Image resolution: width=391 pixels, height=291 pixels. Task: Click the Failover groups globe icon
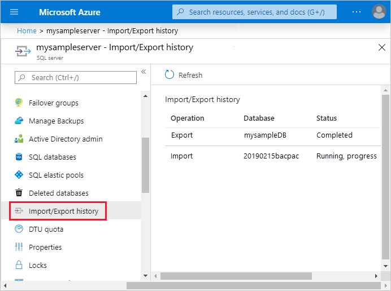19,103
